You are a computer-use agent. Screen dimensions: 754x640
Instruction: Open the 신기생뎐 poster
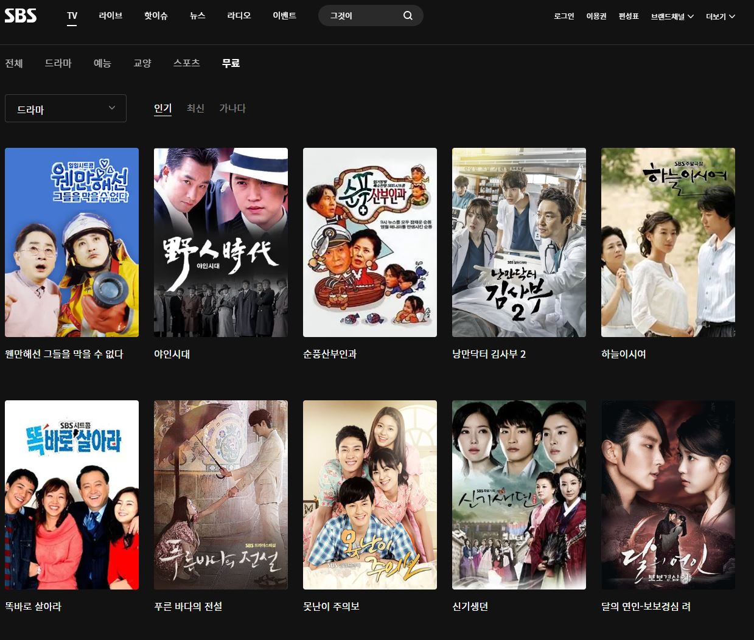[519, 495]
